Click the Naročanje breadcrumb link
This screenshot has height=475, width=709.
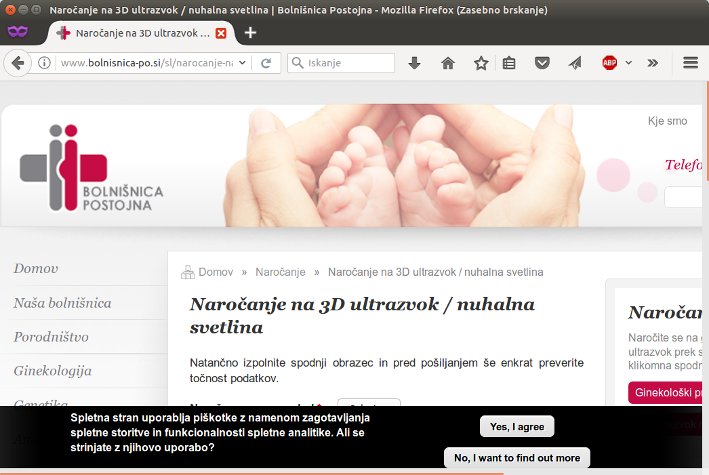(x=281, y=272)
